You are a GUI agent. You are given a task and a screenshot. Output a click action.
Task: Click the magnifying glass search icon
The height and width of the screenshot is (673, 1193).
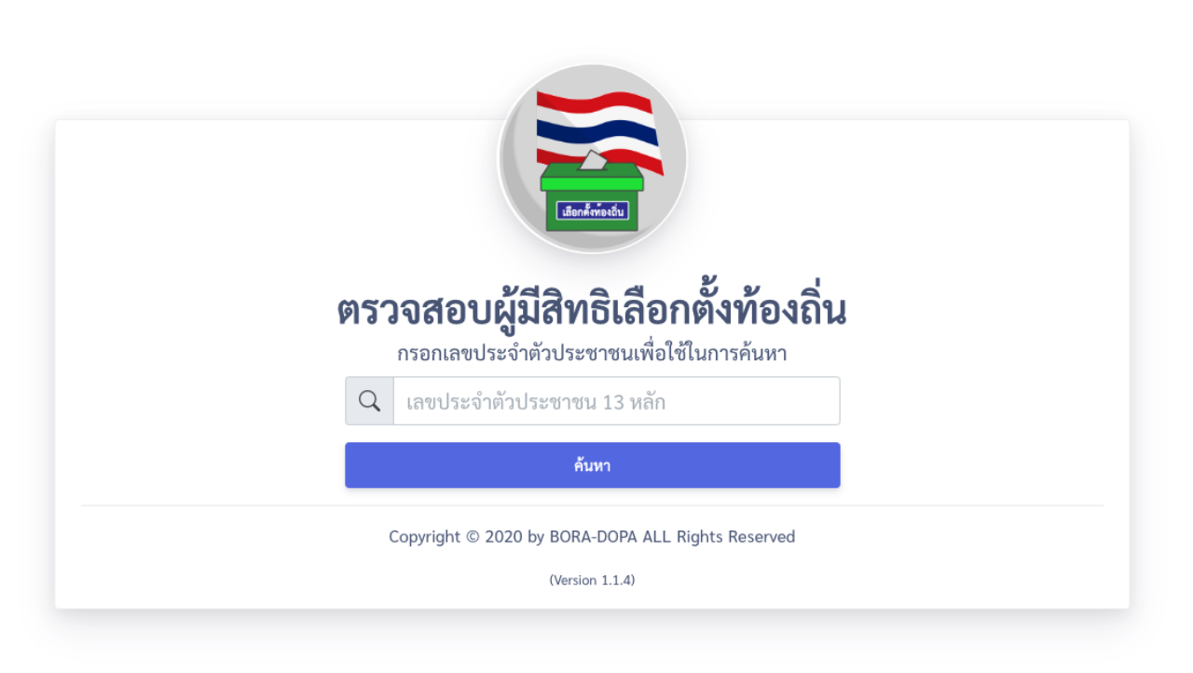[370, 401]
